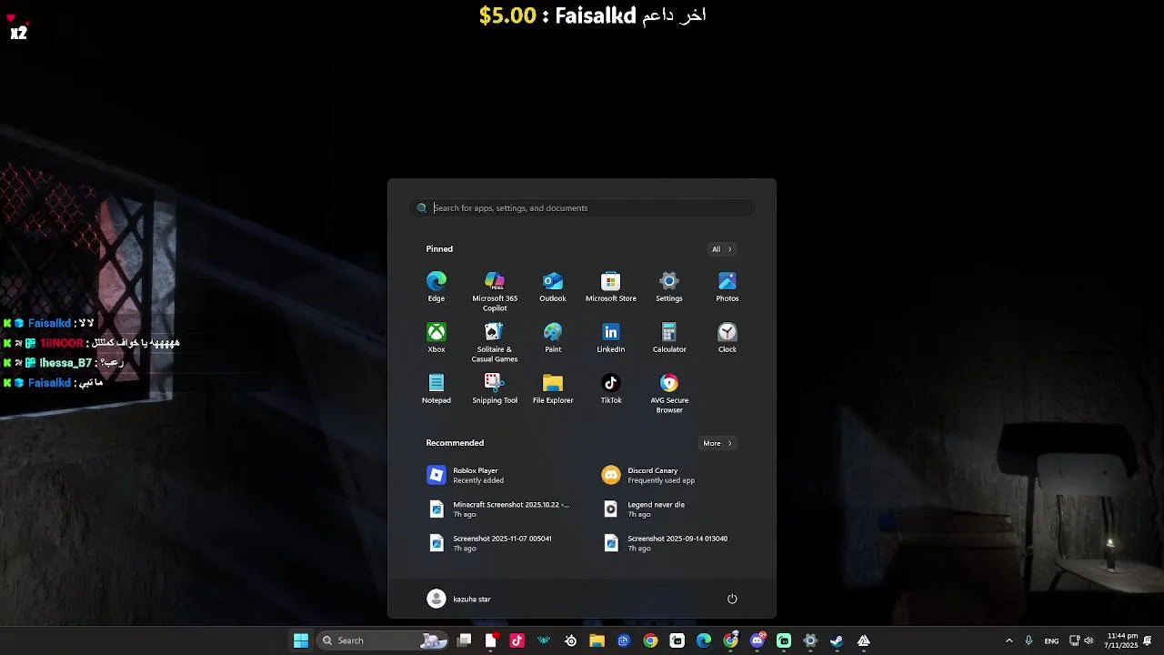Open the Xbox app
This screenshot has width=1164, height=655.
pos(436,338)
